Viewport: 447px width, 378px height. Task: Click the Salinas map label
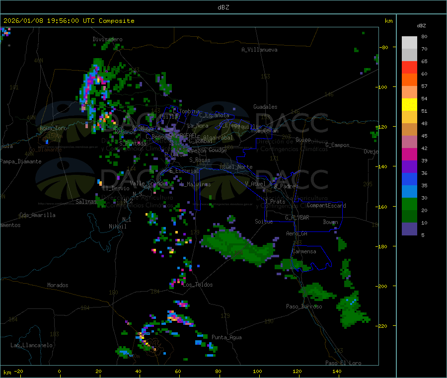coord(86,202)
